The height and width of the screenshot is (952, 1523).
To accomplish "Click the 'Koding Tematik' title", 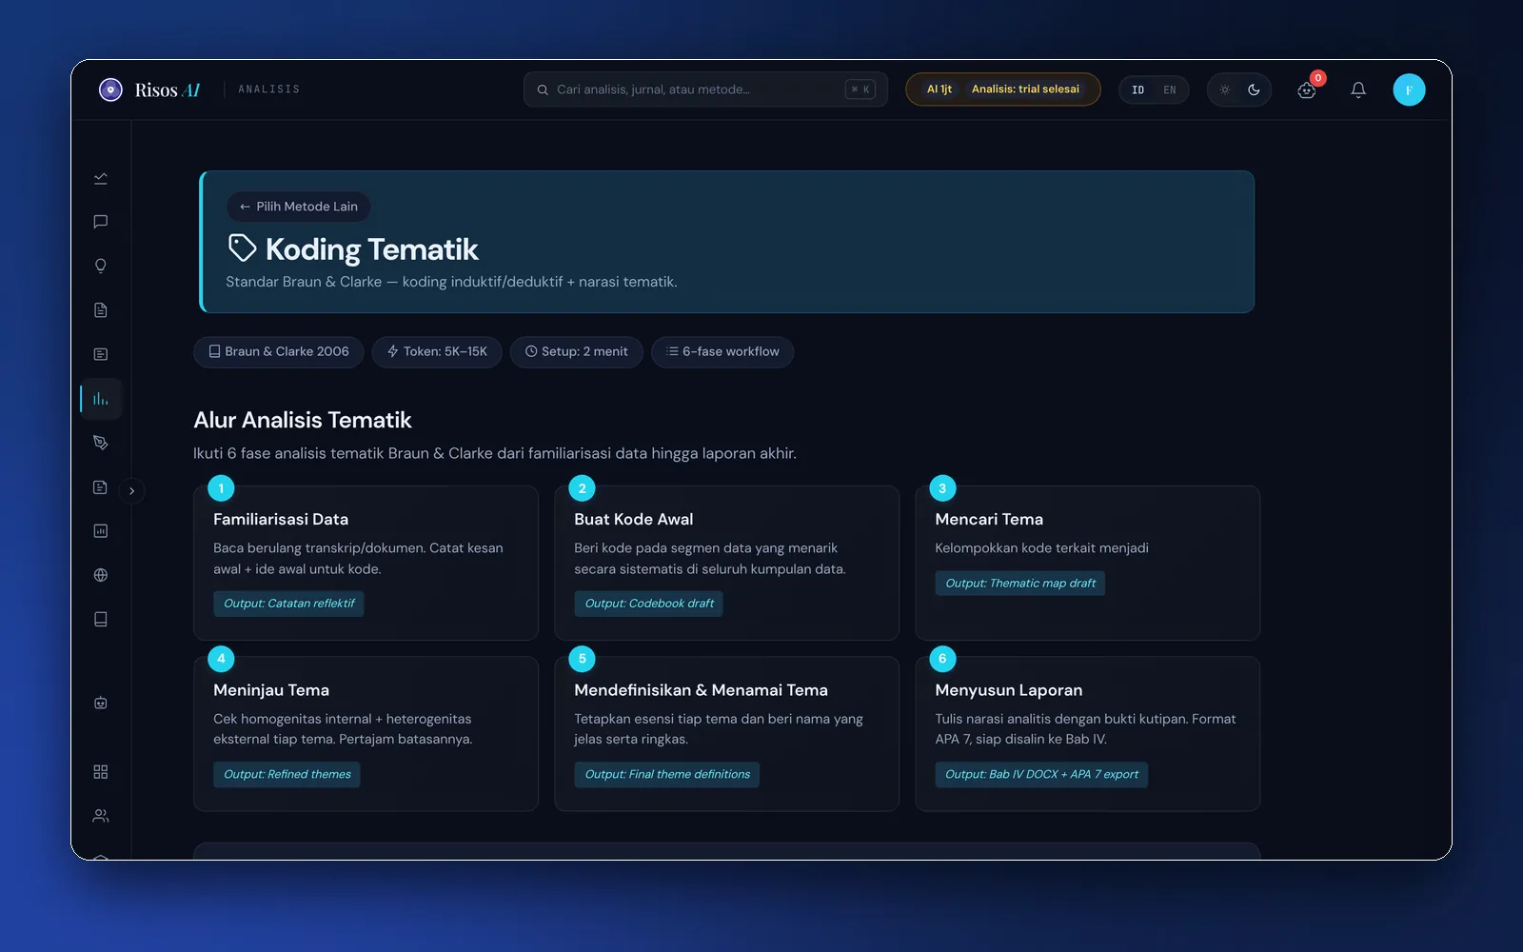I will pos(371,249).
